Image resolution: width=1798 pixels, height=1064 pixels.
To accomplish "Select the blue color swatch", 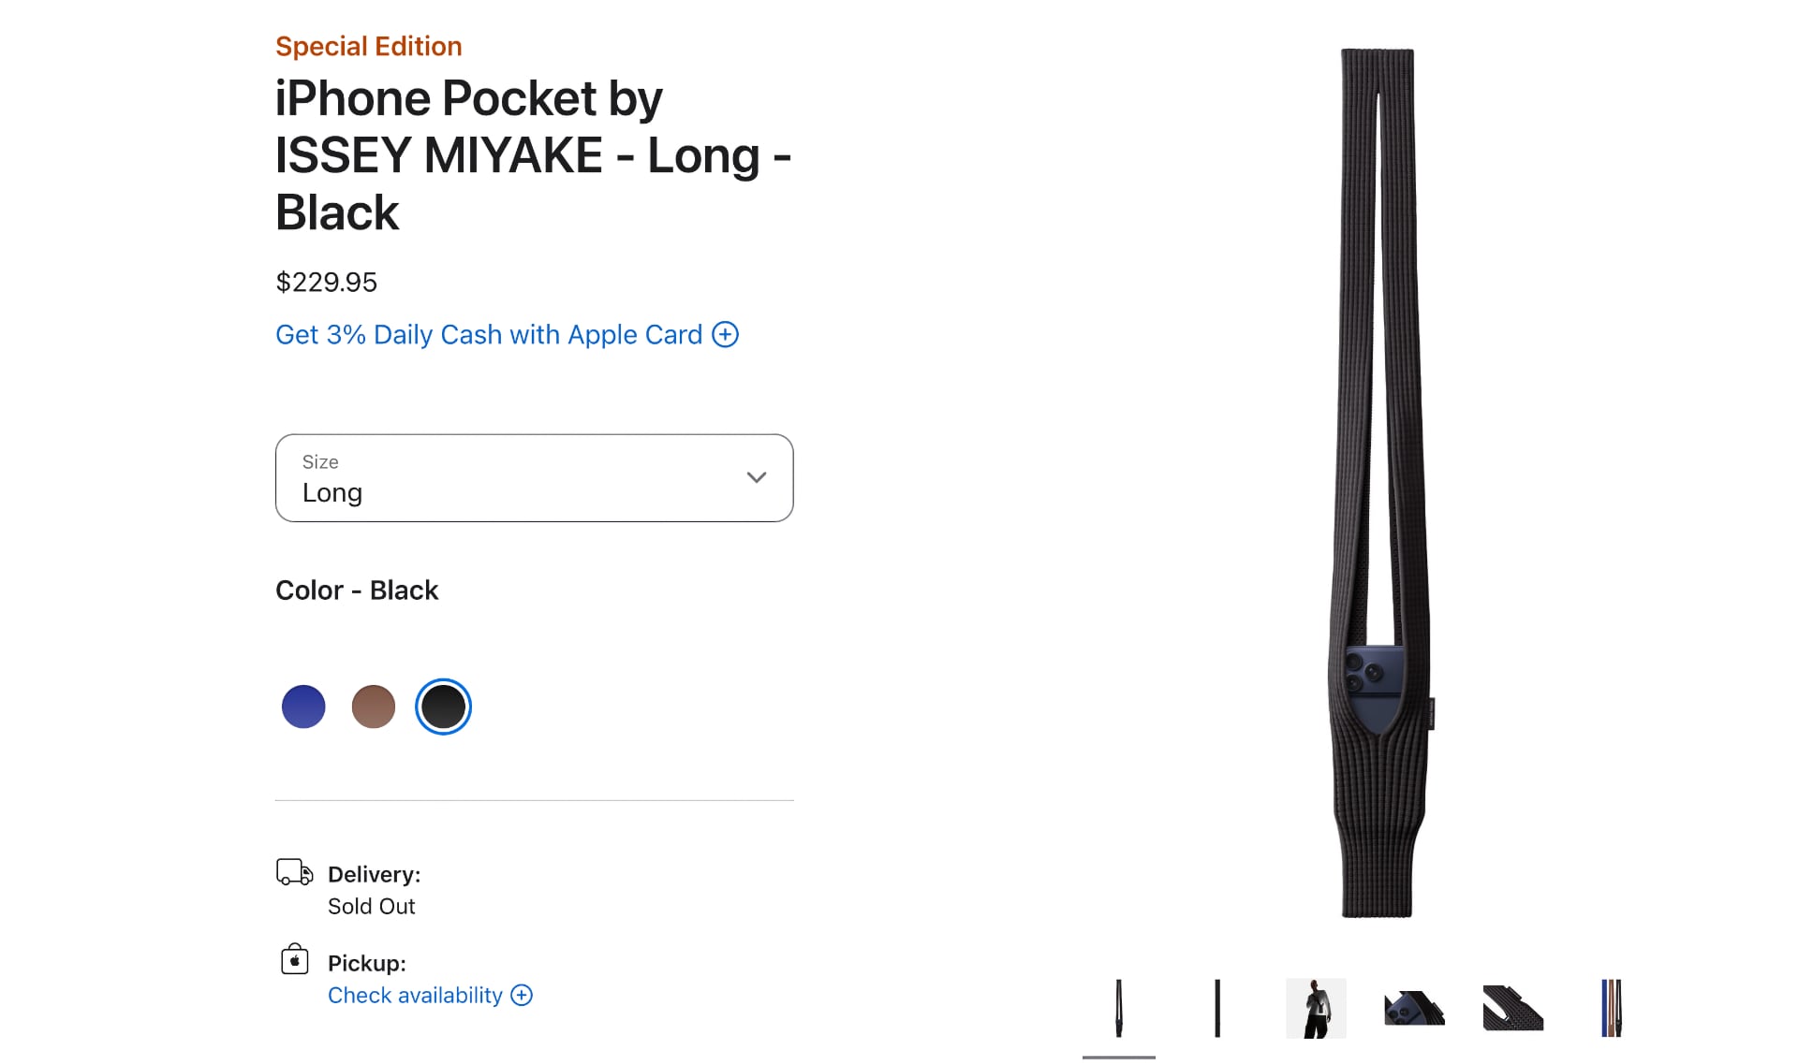I will (302, 707).
